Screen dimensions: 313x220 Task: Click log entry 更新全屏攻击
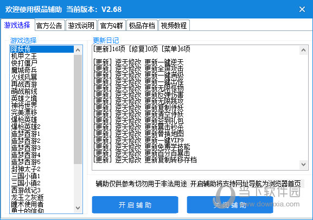click(138, 68)
